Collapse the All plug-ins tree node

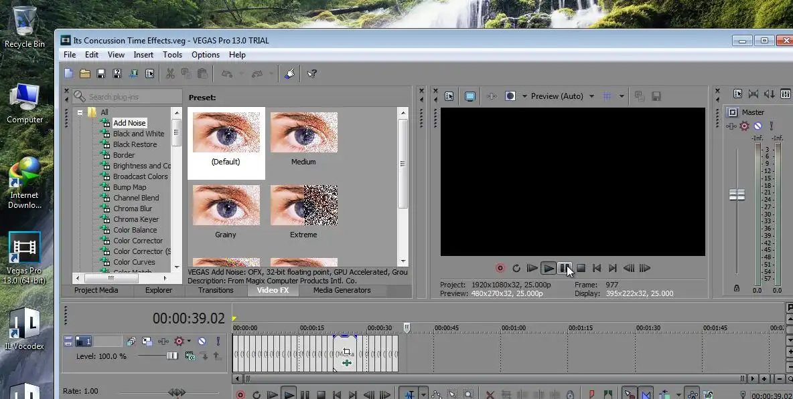[x=80, y=112]
